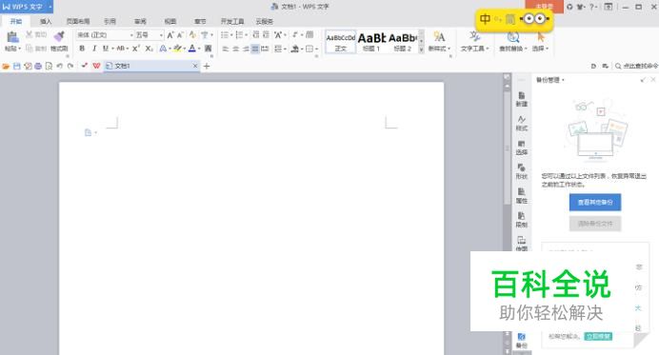Click the Find and Replace magnifier icon
The width and height of the screenshot is (659, 355).
(x=512, y=37)
